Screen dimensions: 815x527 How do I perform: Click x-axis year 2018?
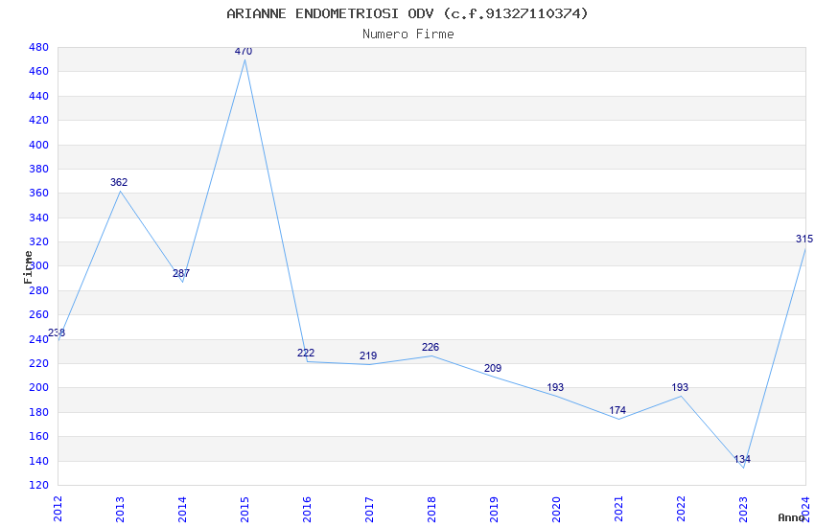431,509
